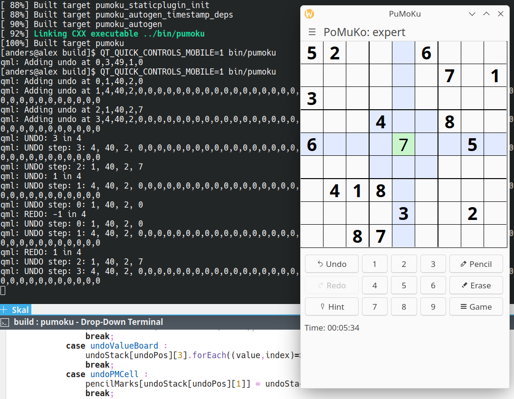The width and height of the screenshot is (514, 399).
Task: Select the green highlighted 7 cell
Action: pyautogui.click(x=403, y=144)
